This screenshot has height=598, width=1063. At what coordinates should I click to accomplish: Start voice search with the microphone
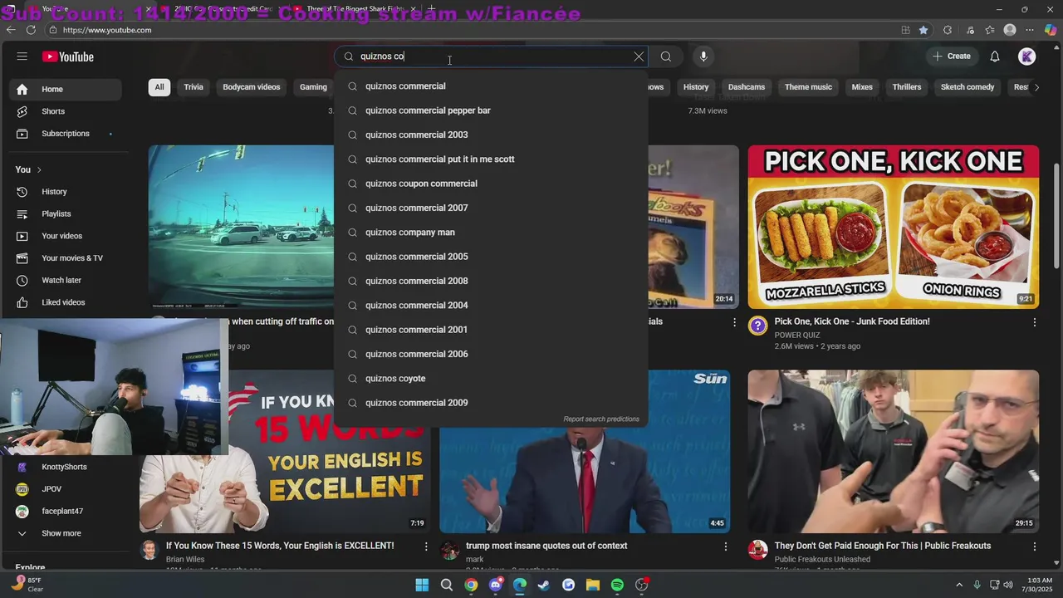(x=703, y=56)
